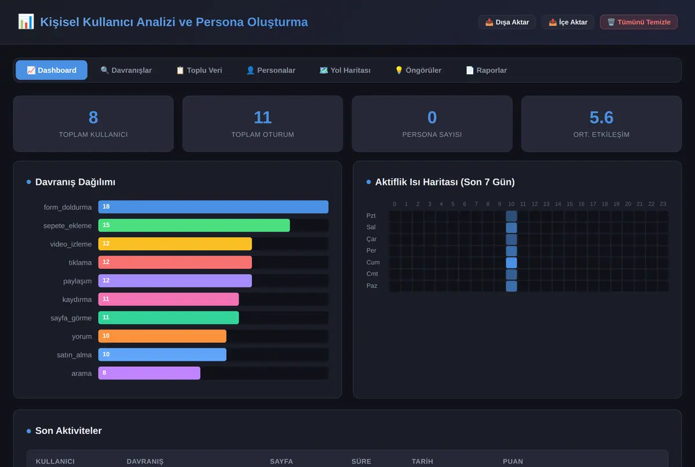Click the "Son Aktiviteler" section heading
Viewport: 695px width, 467px height.
68,430
